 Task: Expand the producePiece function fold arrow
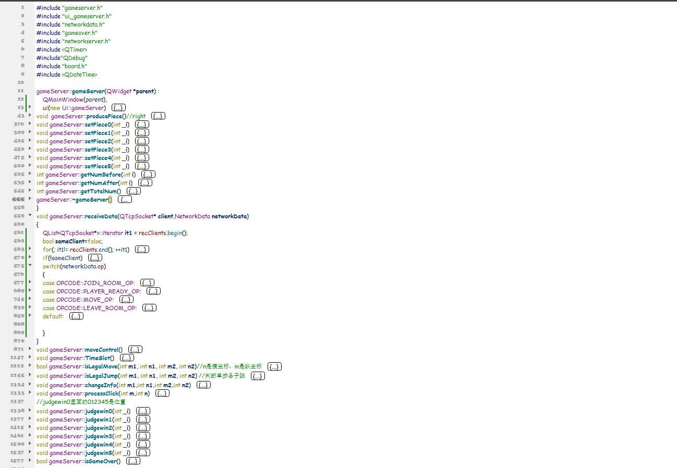pos(30,116)
